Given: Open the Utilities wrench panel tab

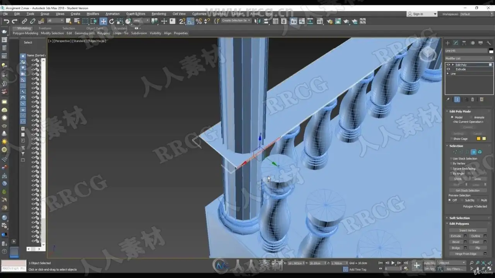Looking at the screenshot, I should click(489, 43).
